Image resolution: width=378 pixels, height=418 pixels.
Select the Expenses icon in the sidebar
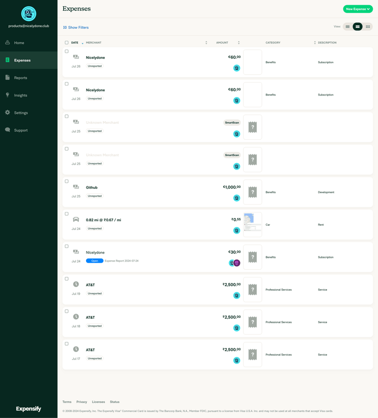[7, 60]
